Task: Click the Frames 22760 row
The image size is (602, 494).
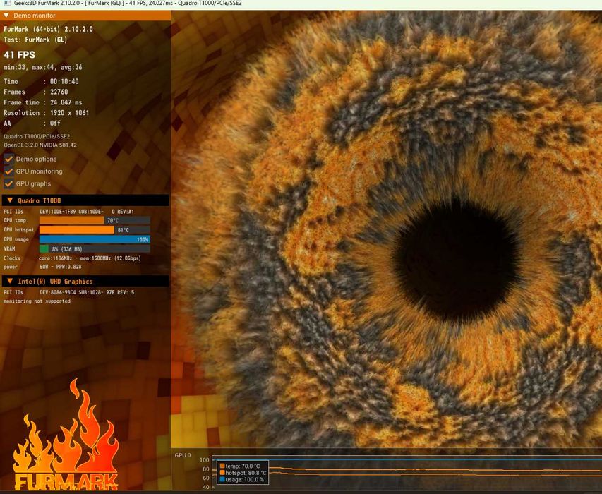Action: pyautogui.click(x=36, y=92)
